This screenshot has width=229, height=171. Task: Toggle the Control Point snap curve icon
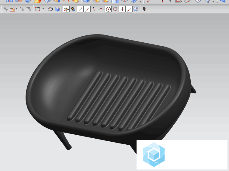[x=94, y=9]
